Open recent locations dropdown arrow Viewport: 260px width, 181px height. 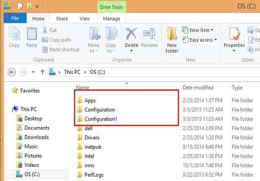(x=33, y=72)
